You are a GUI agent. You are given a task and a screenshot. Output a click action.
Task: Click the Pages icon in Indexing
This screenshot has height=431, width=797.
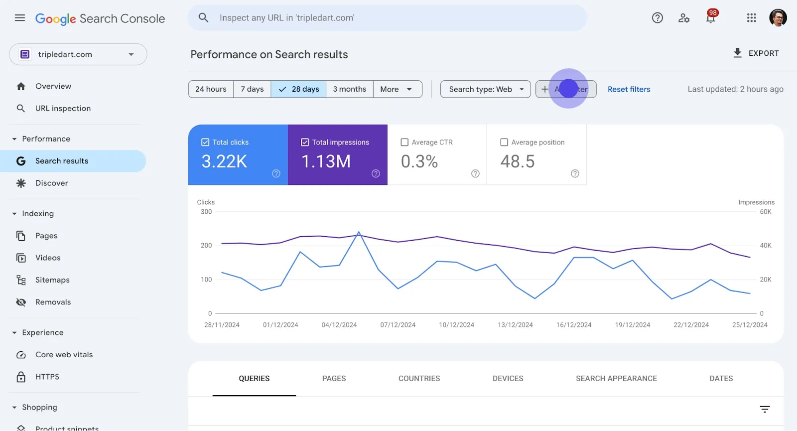click(x=21, y=236)
